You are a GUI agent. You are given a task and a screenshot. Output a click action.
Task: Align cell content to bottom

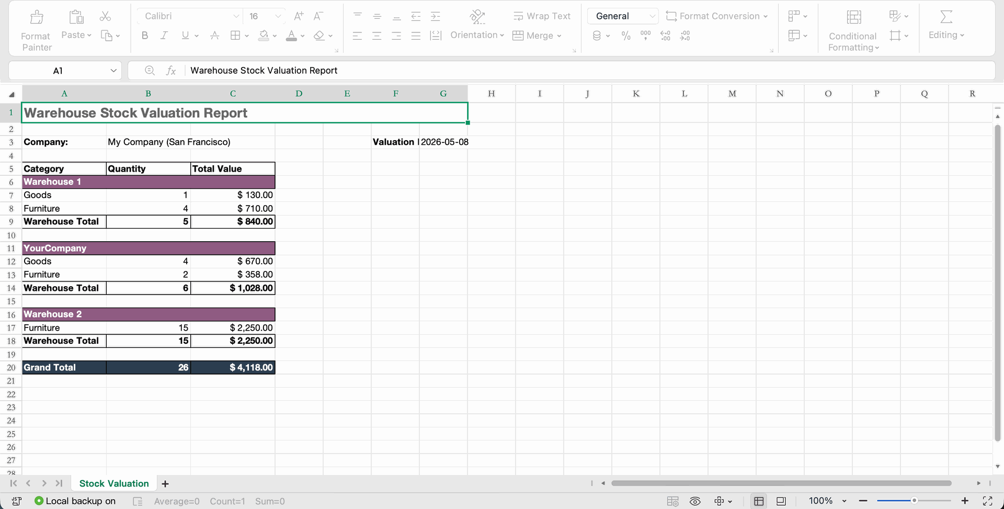(x=397, y=16)
